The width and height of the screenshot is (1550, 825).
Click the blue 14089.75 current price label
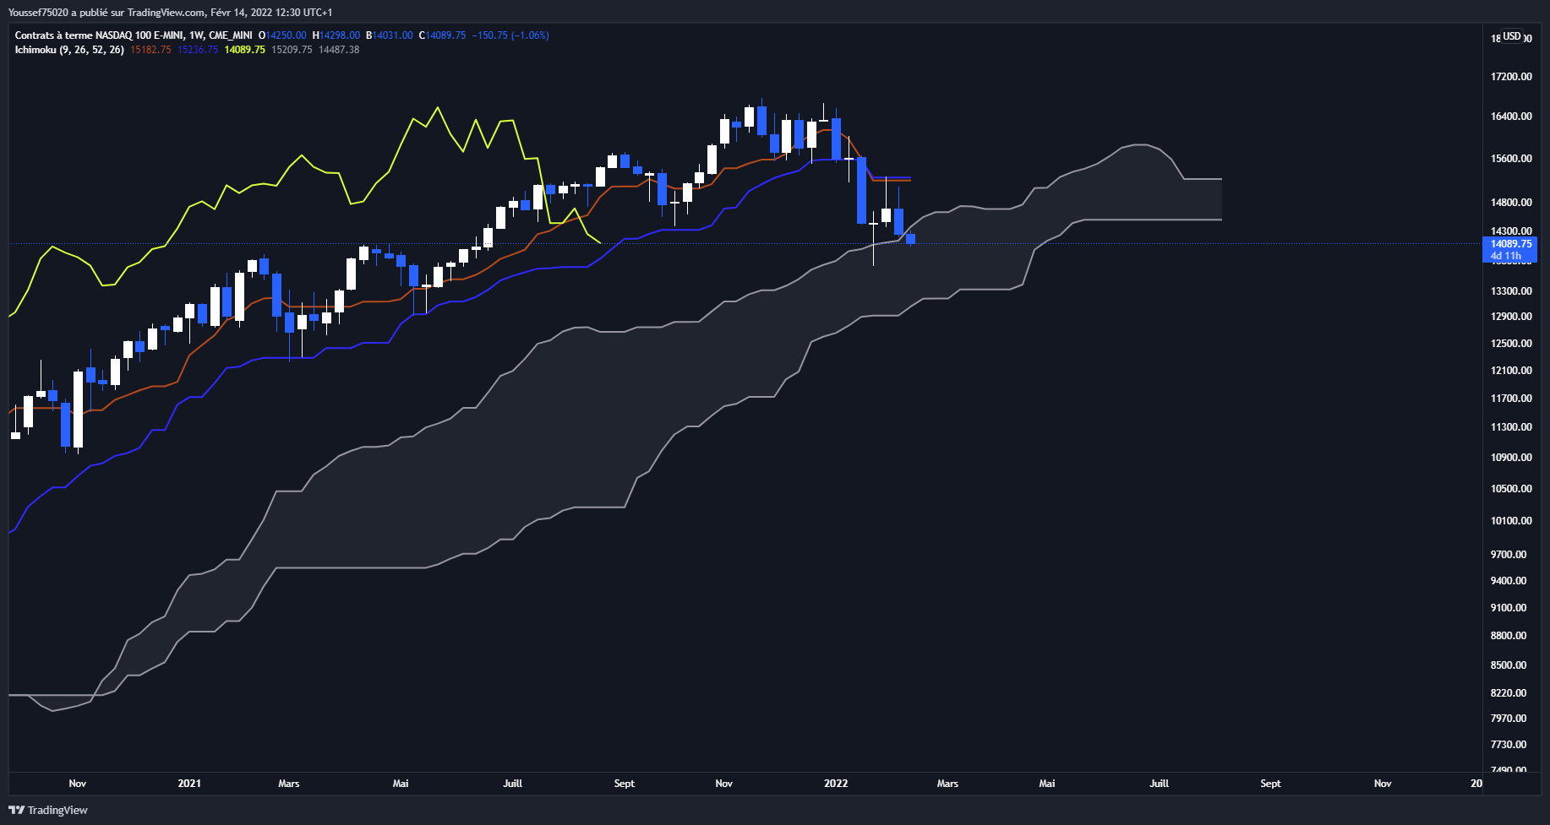click(x=1510, y=244)
